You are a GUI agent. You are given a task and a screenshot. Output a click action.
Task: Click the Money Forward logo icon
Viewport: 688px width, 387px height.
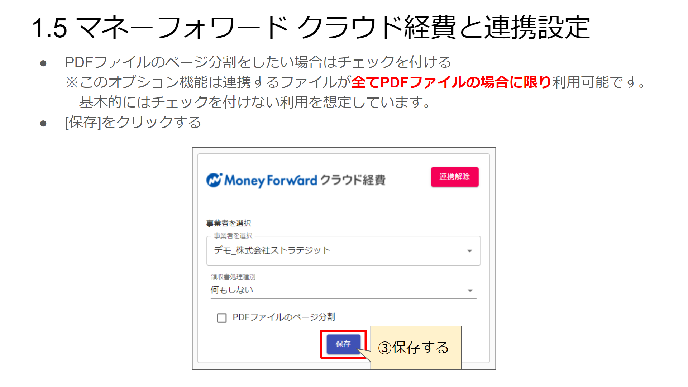214,180
